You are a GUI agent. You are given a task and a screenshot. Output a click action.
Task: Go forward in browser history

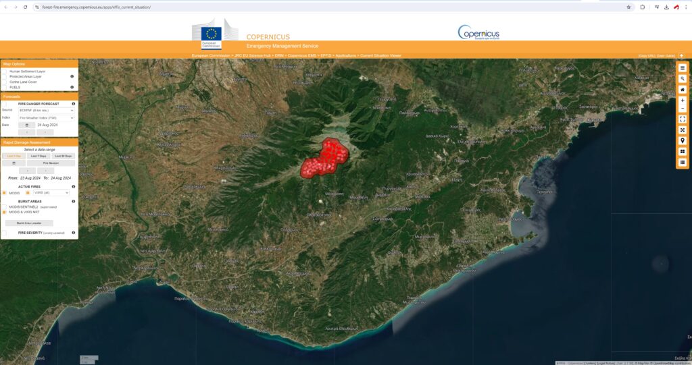pos(16,7)
